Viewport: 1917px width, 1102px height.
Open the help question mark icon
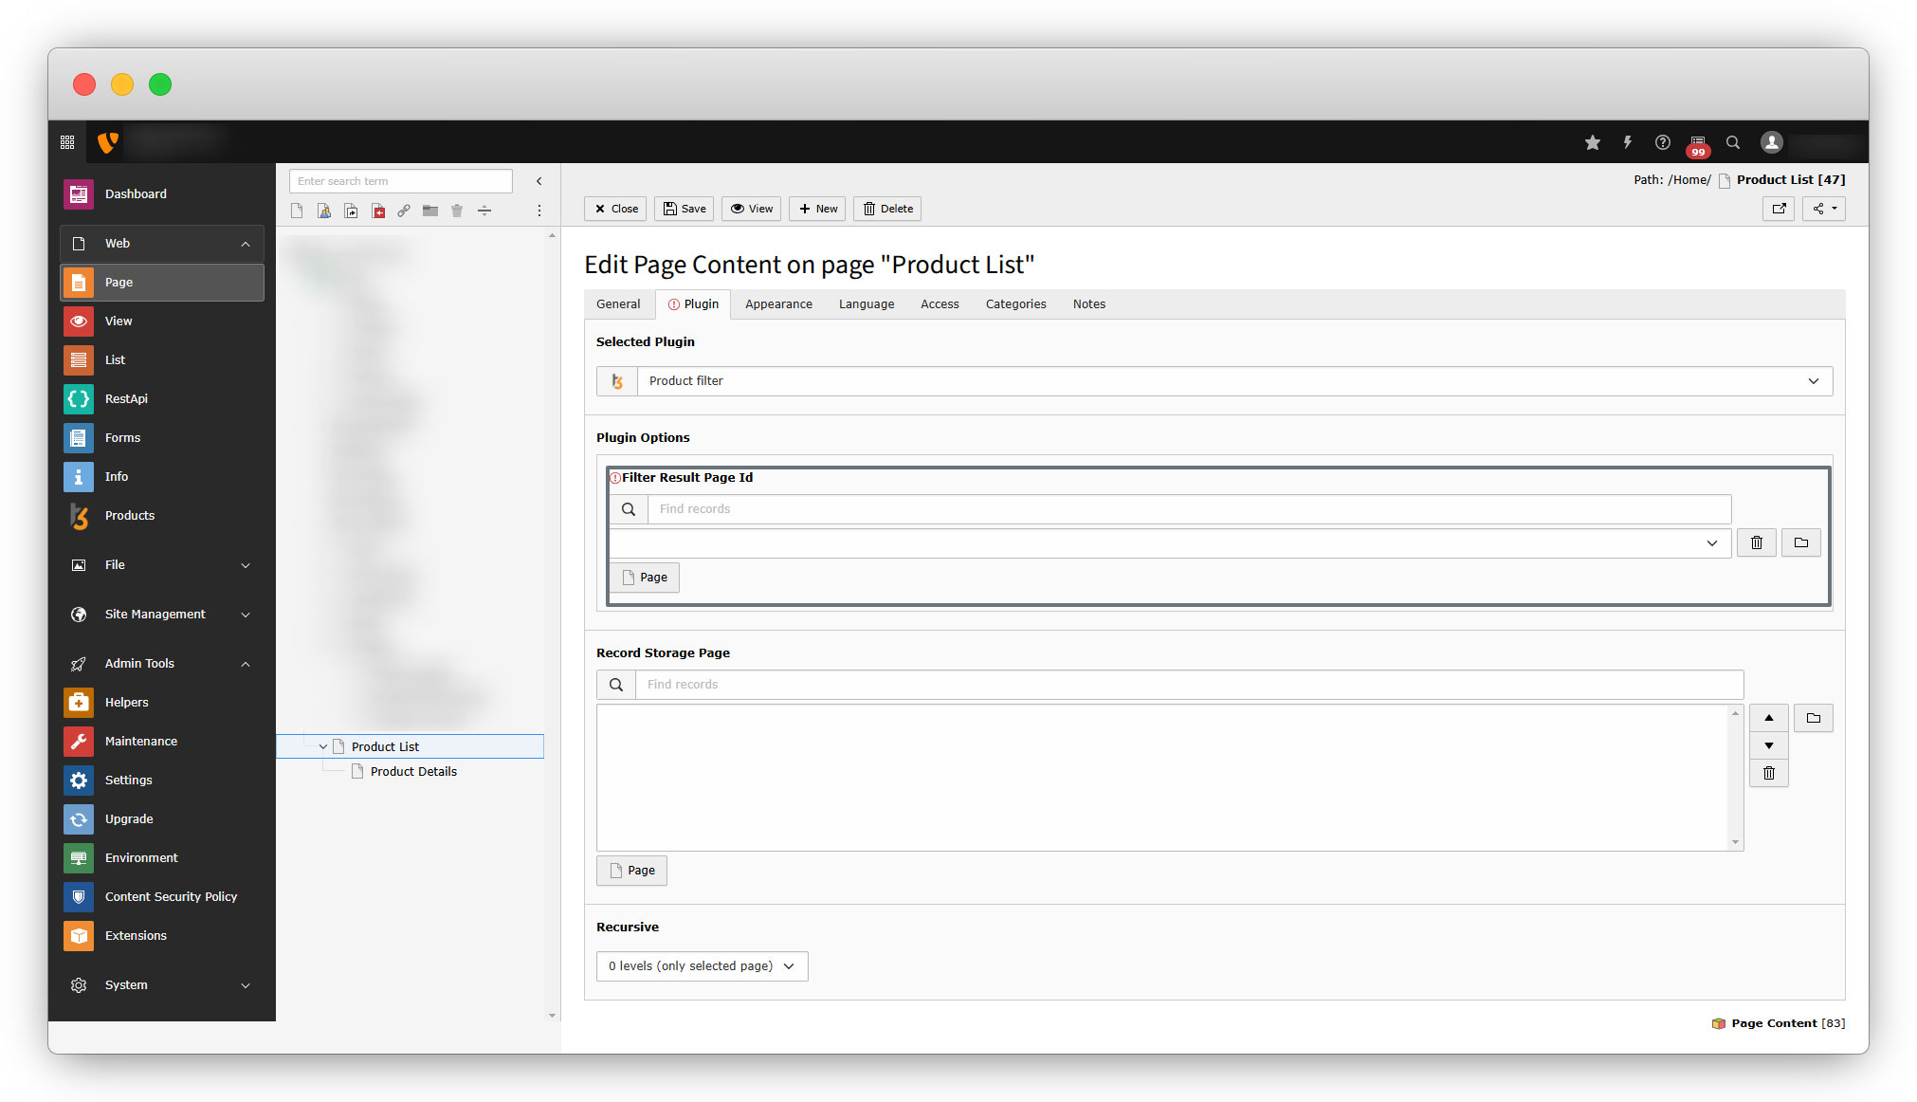[1662, 142]
